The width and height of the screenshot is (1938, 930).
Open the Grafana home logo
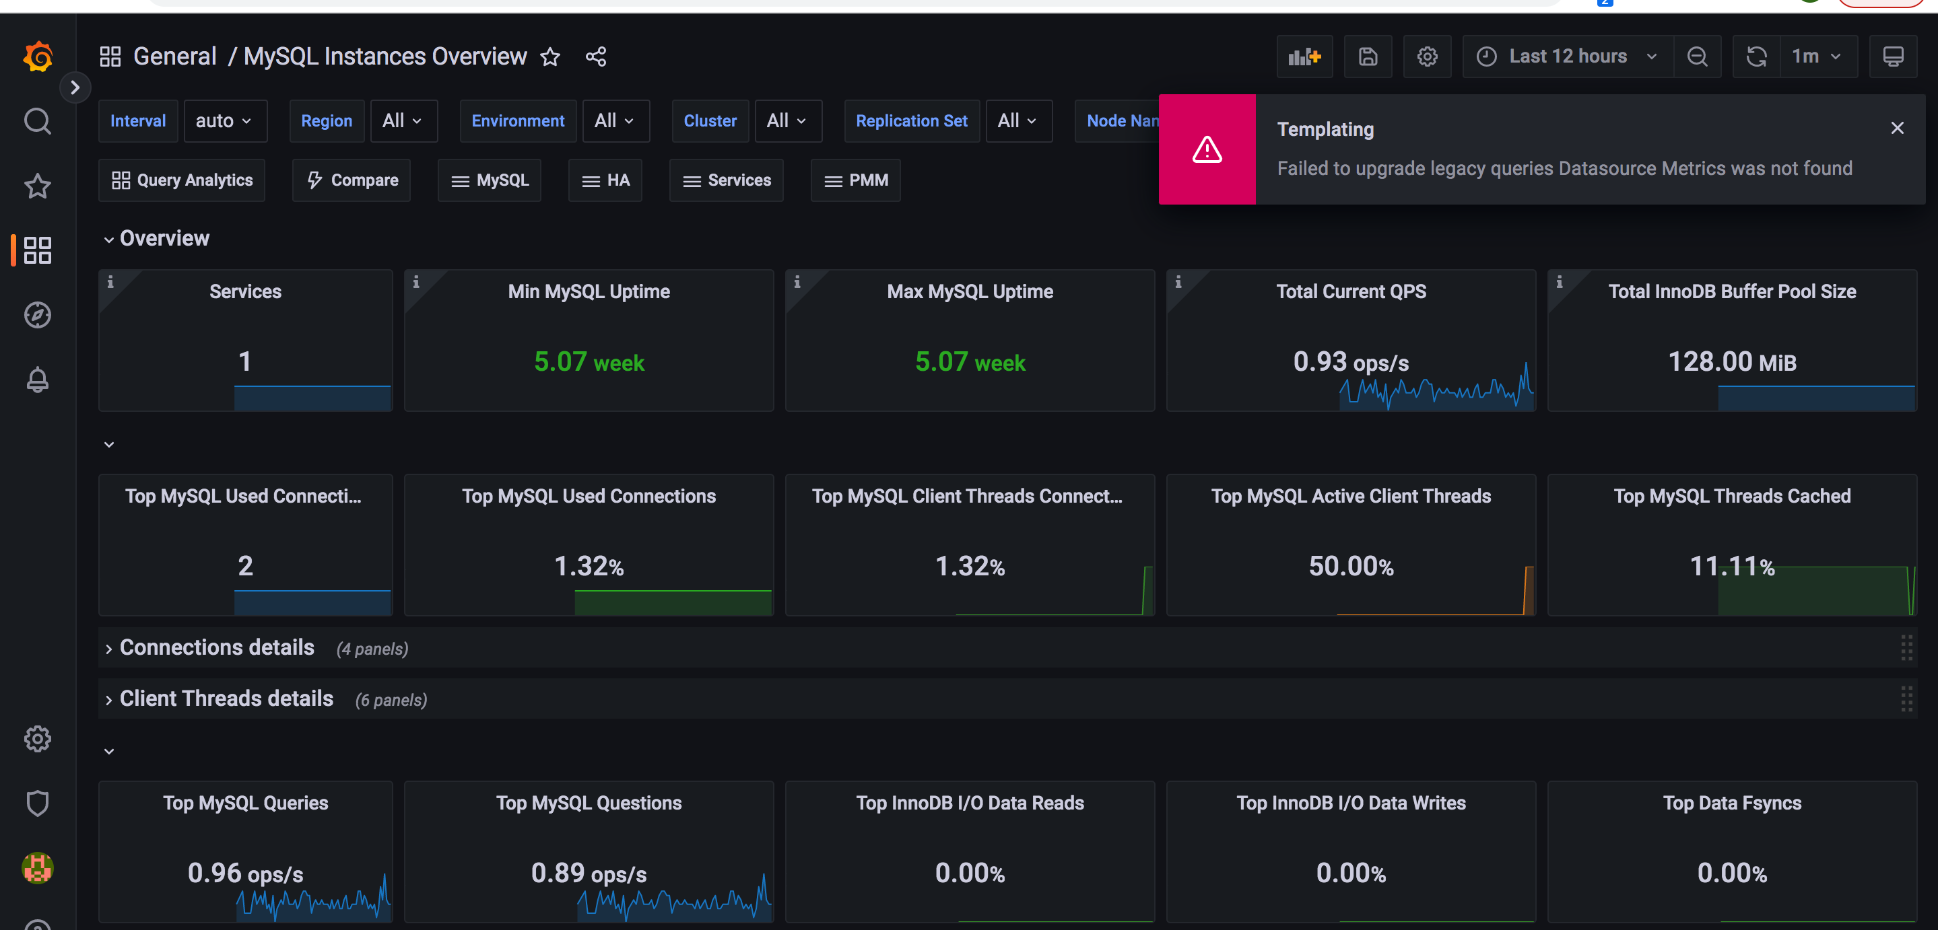pyautogui.click(x=38, y=57)
